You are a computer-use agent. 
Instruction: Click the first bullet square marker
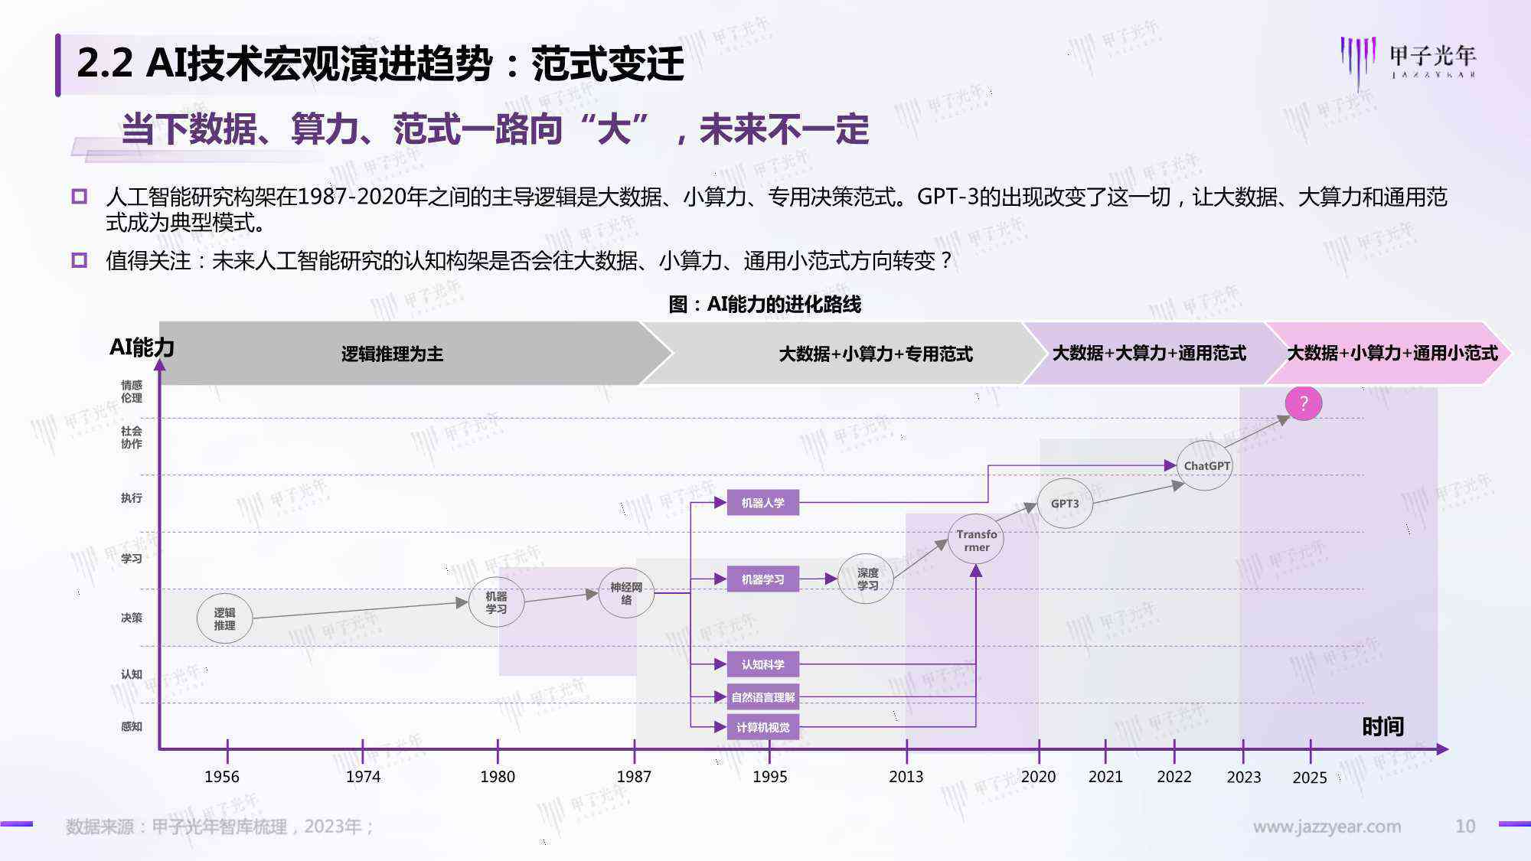coord(79,196)
